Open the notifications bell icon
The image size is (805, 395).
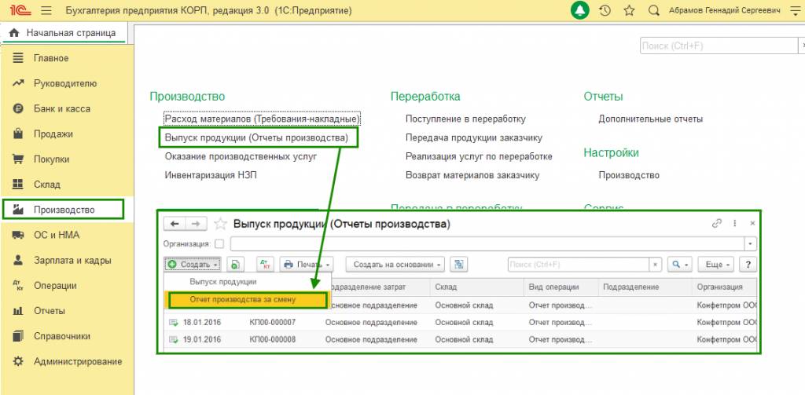580,10
